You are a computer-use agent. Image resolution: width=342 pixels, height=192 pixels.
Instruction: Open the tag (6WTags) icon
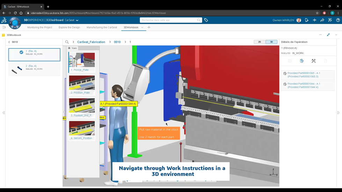click(x=206, y=20)
